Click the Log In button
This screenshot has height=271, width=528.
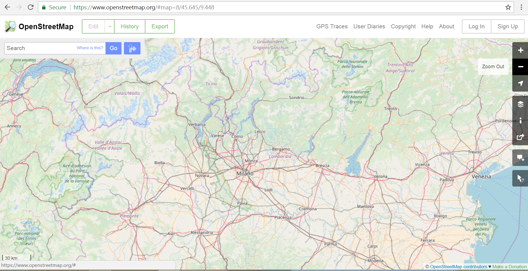tap(476, 27)
